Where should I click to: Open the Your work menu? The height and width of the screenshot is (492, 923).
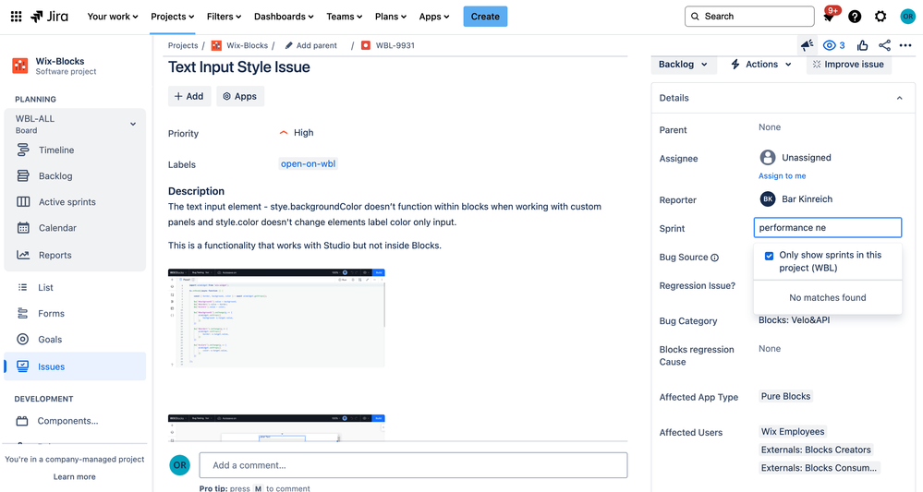tap(113, 17)
